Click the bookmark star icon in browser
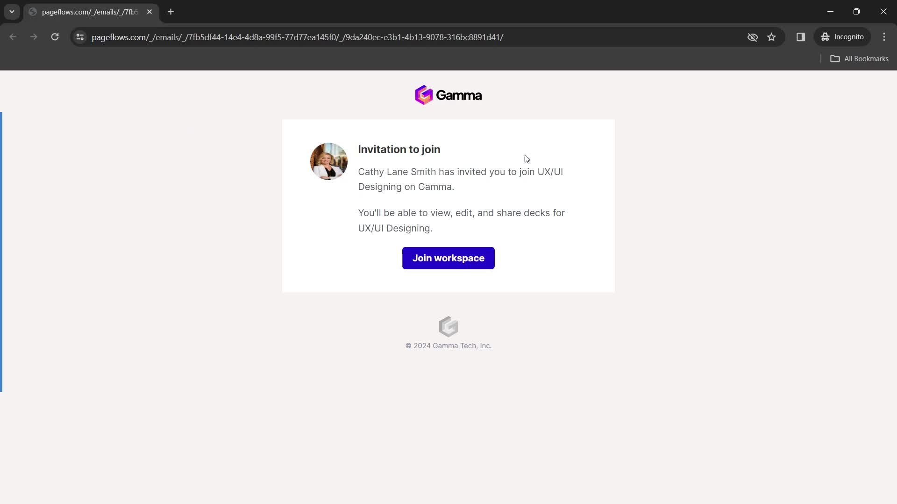This screenshot has width=897, height=504. click(x=772, y=37)
